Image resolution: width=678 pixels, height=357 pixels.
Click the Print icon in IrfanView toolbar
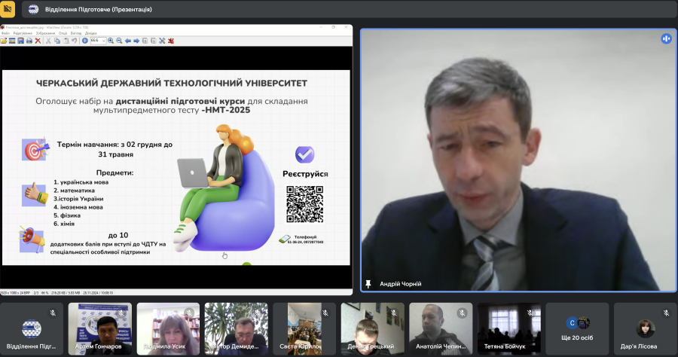29,41
